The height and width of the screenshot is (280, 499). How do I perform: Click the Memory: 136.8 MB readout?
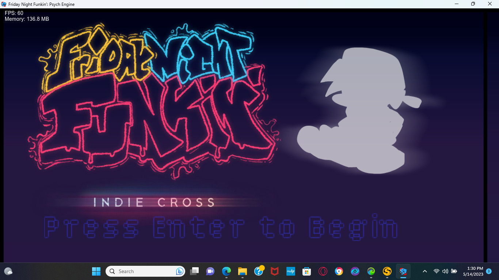27,19
